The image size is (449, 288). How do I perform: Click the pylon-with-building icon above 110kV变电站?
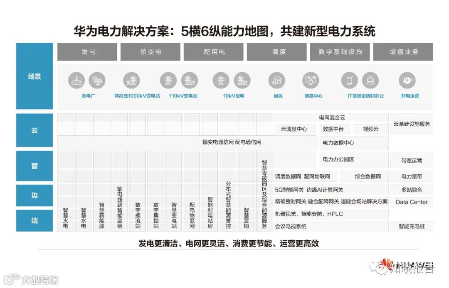pyautogui.click(x=190, y=80)
